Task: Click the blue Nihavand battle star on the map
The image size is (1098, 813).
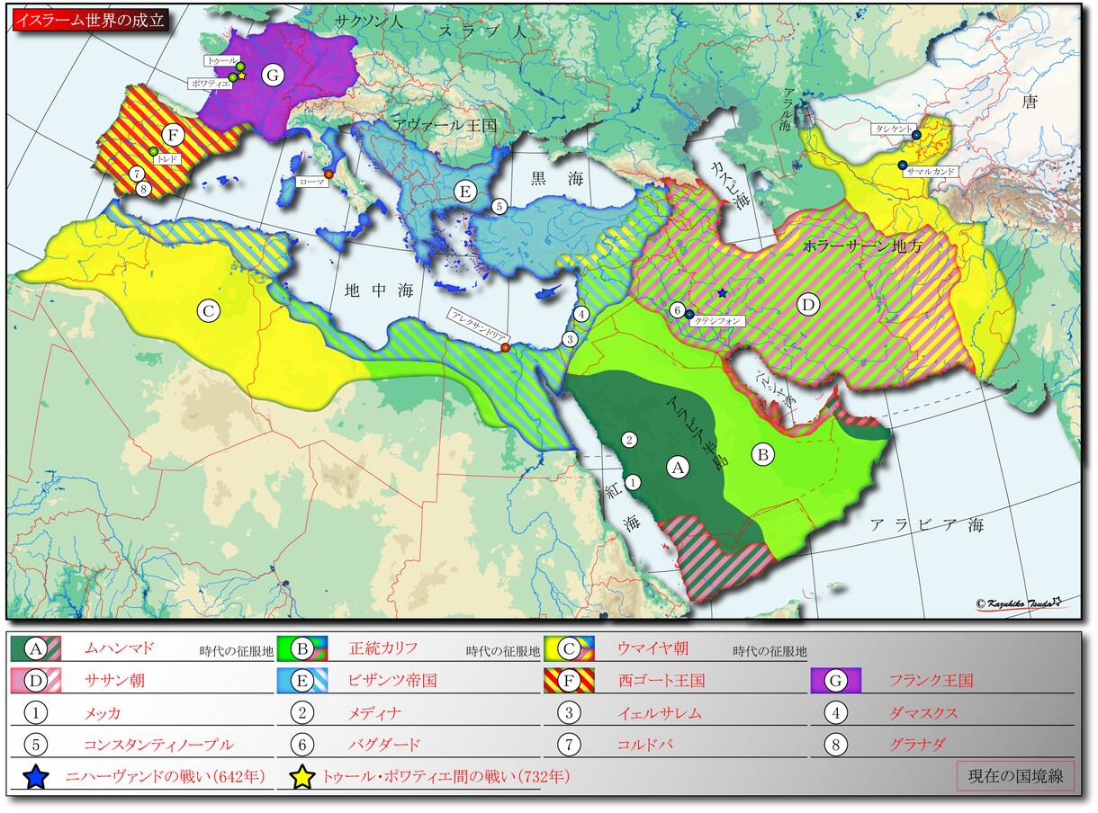Action: point(722,293)
